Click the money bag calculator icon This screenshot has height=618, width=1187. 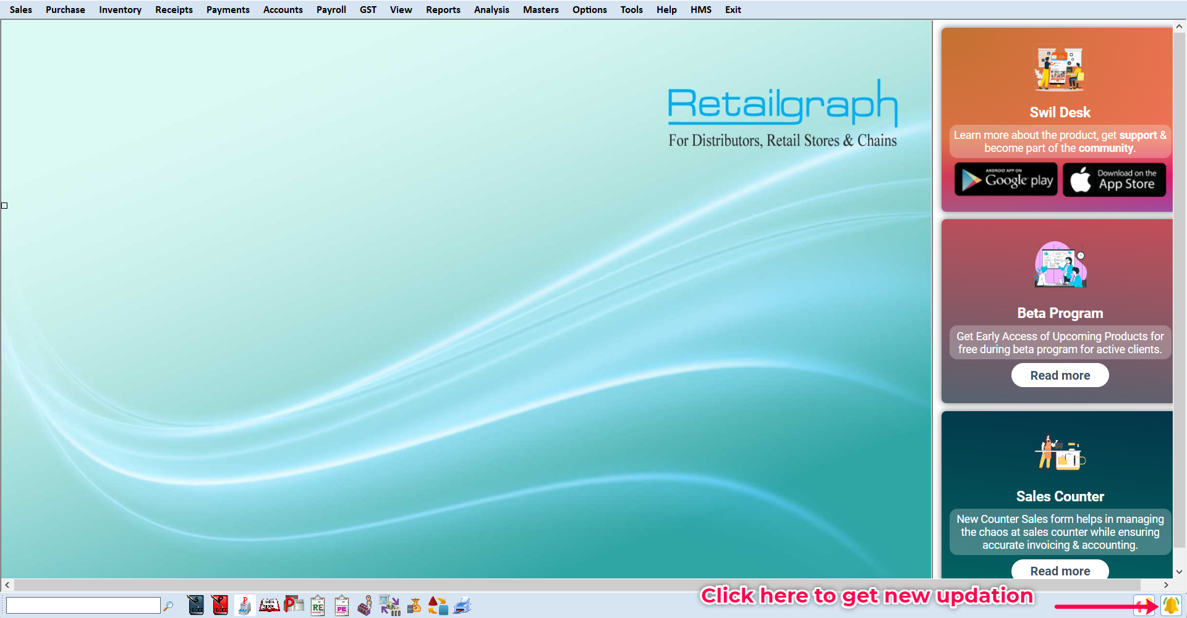414,605
